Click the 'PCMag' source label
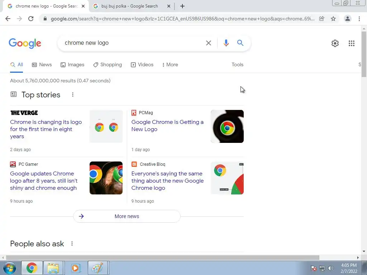This screenshot has width=367, height=275. 146,113
